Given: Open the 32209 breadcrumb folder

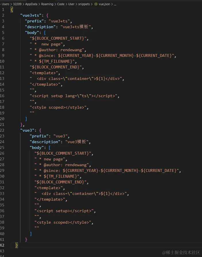Looking at the screenshot, I should [17, 4].
